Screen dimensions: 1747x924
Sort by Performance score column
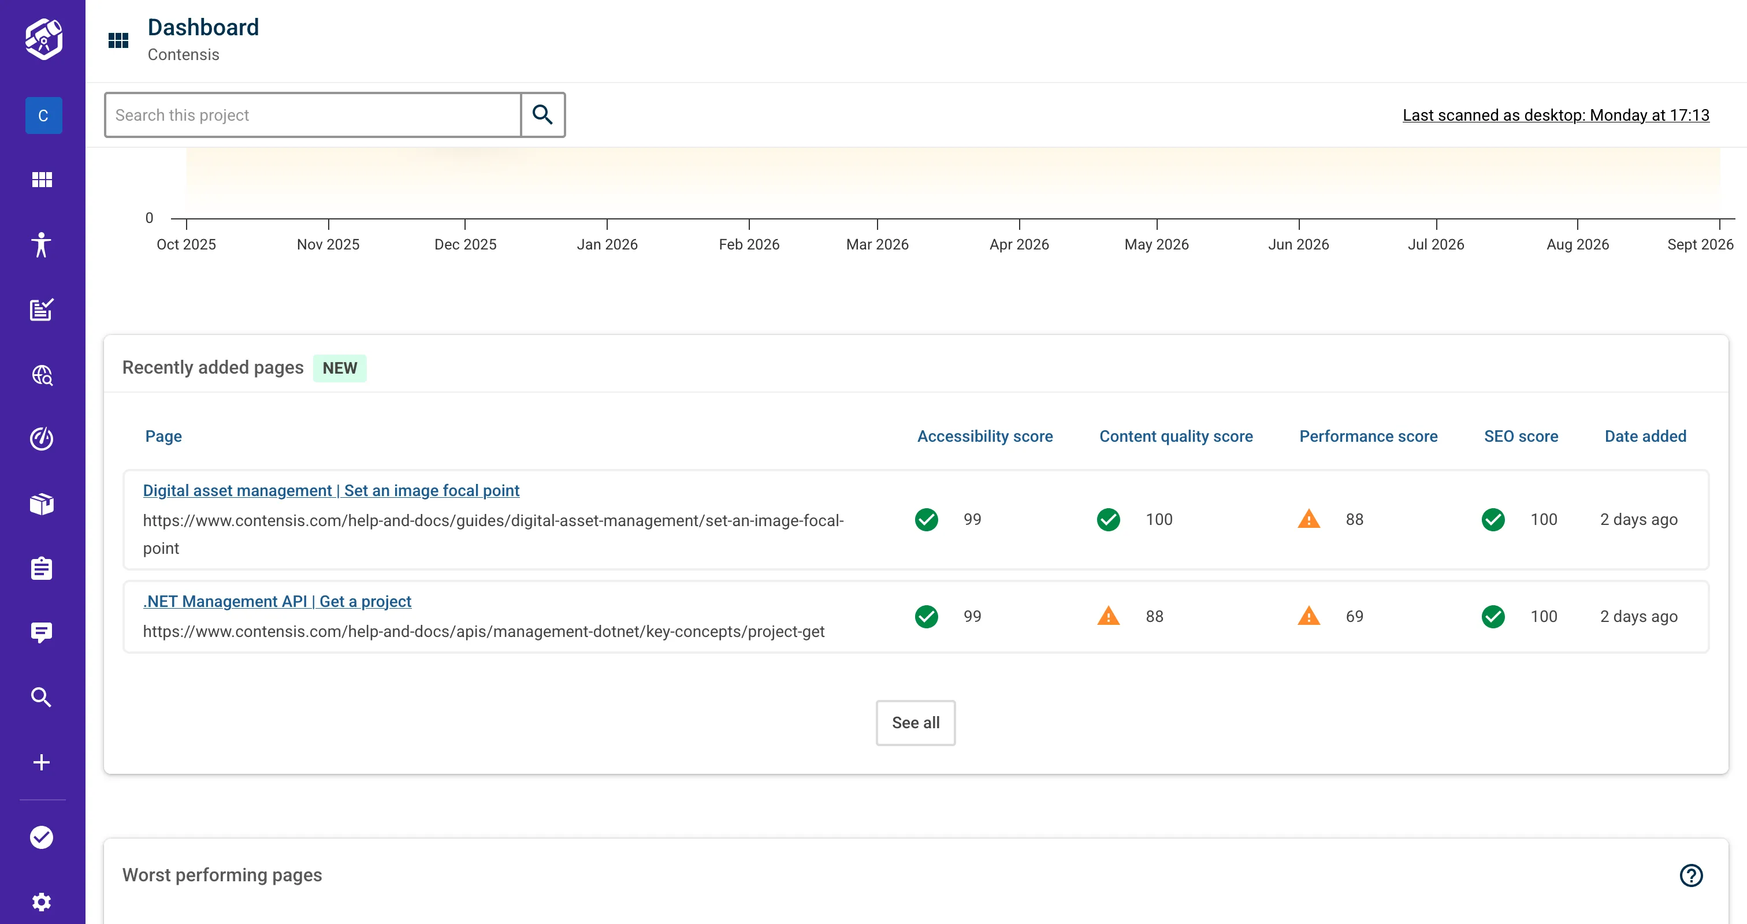pos(1368,436)
